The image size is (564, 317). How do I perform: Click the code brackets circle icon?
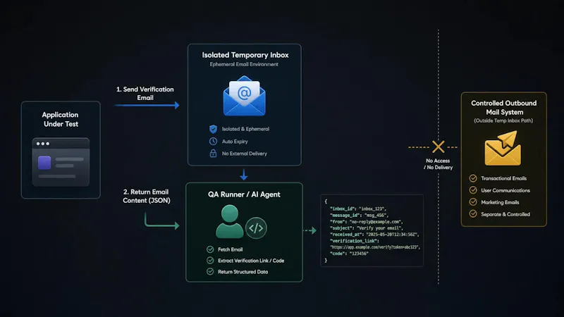pos(256,228)
